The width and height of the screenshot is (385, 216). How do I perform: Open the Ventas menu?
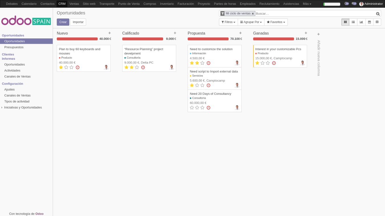(x=74, y=4)
